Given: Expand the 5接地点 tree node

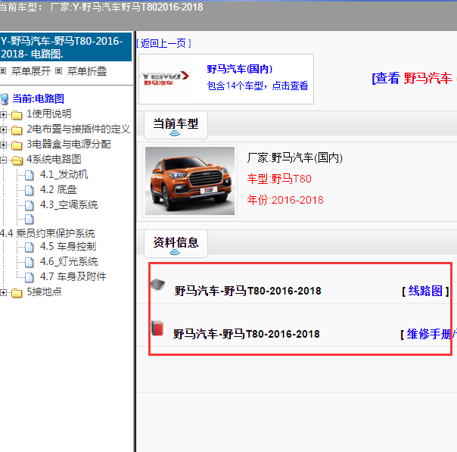Looking at the screenshot, I should click(3, 292).
